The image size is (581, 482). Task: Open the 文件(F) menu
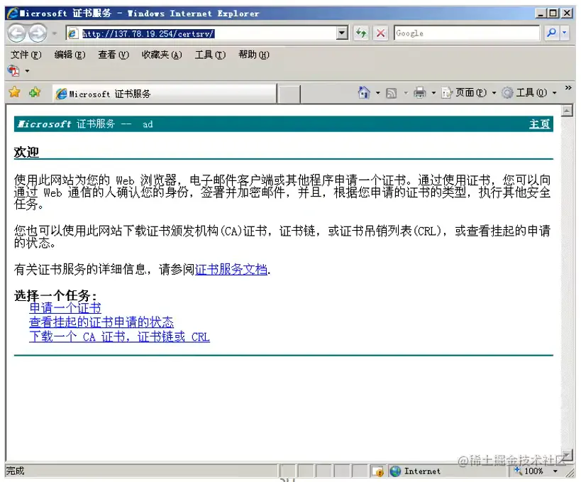point(26,55)
